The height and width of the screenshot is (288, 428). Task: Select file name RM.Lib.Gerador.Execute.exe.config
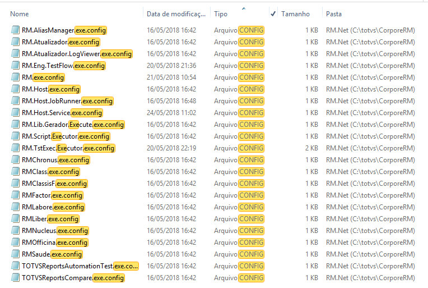tap(73, 125)
